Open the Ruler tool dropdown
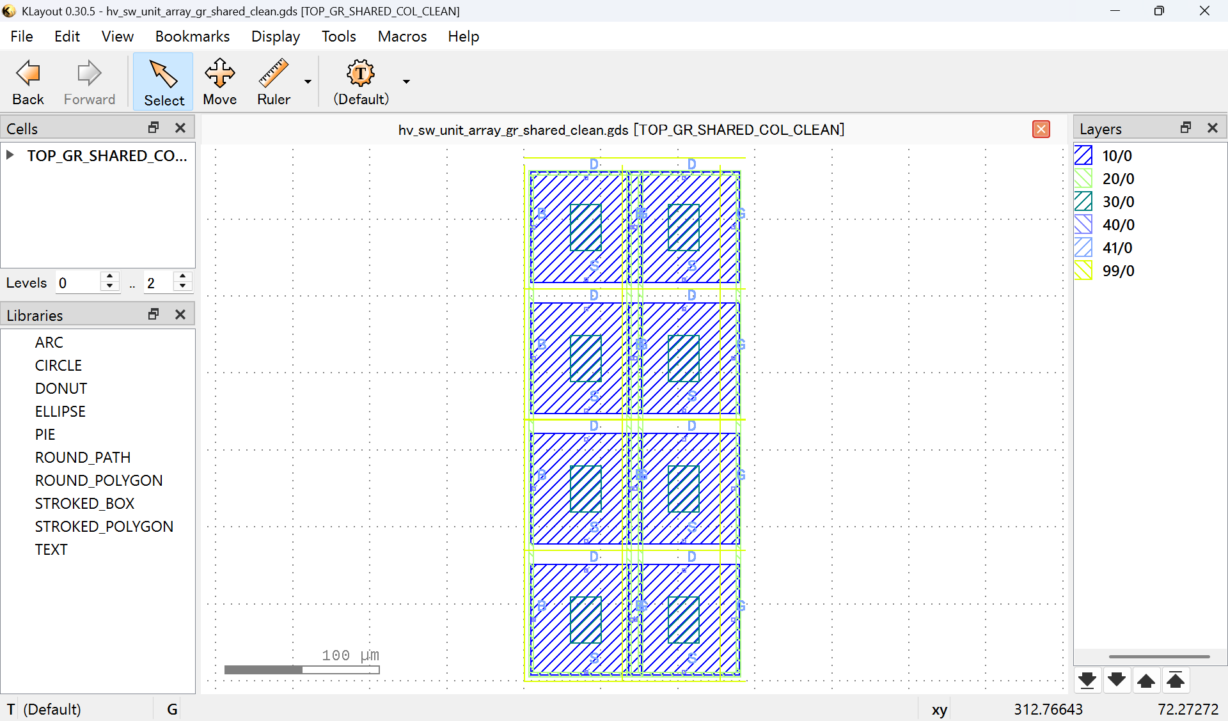The image size is (1228, 721). [x=308, y=81]
